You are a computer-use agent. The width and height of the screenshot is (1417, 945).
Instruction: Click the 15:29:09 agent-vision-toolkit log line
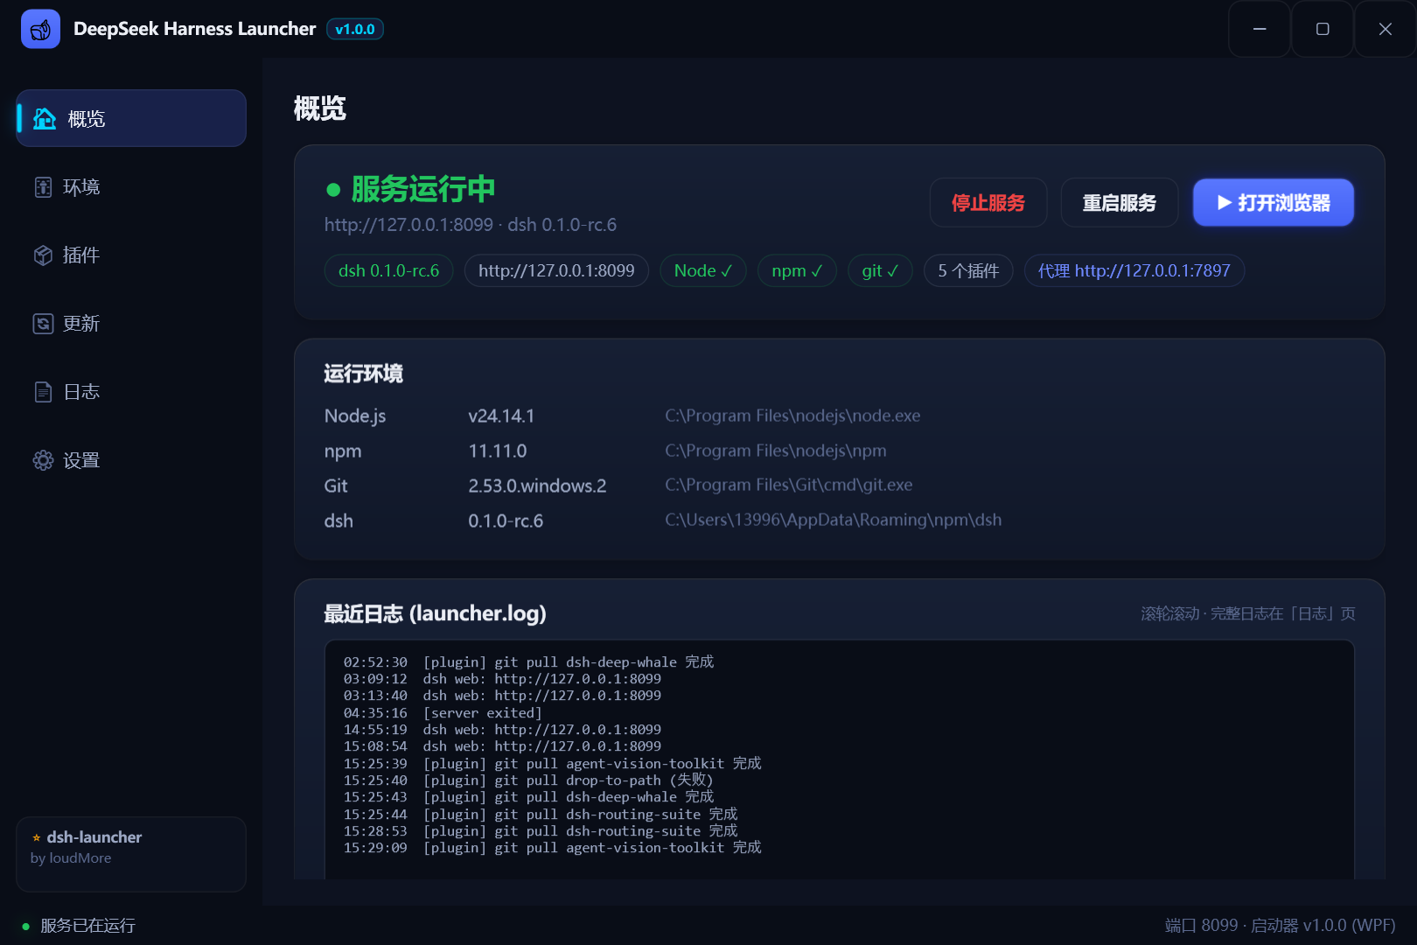coord(552,848)
